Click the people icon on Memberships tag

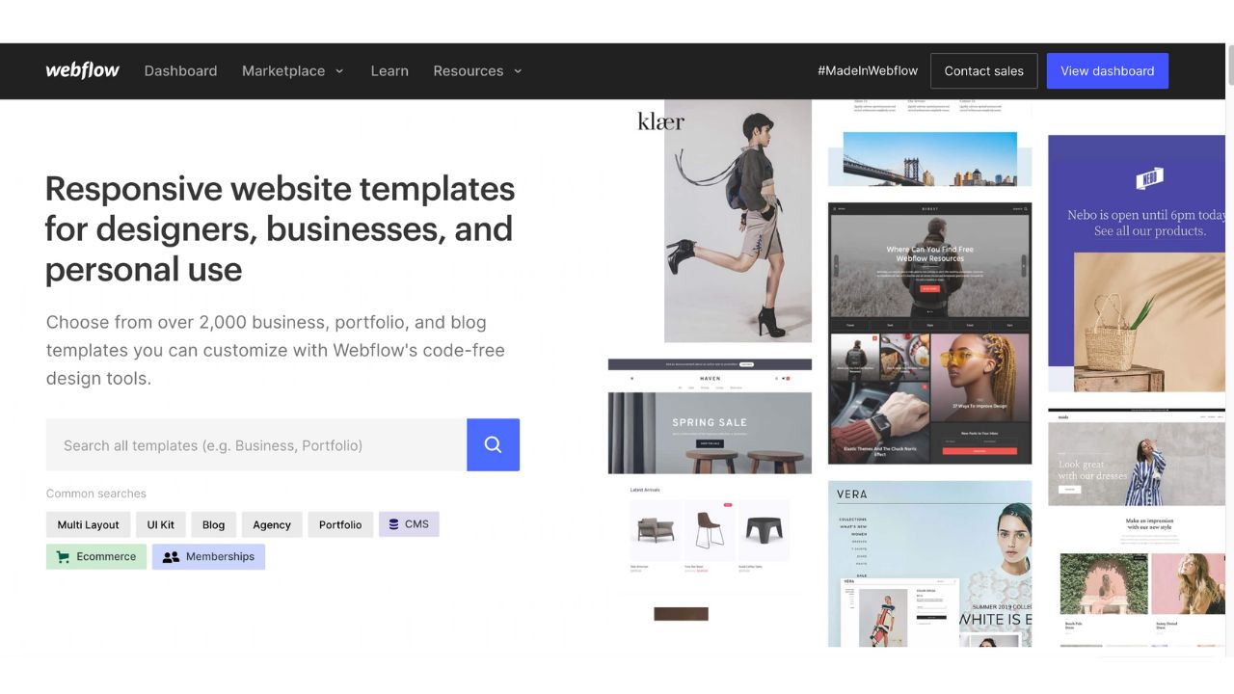coord(170,556)
